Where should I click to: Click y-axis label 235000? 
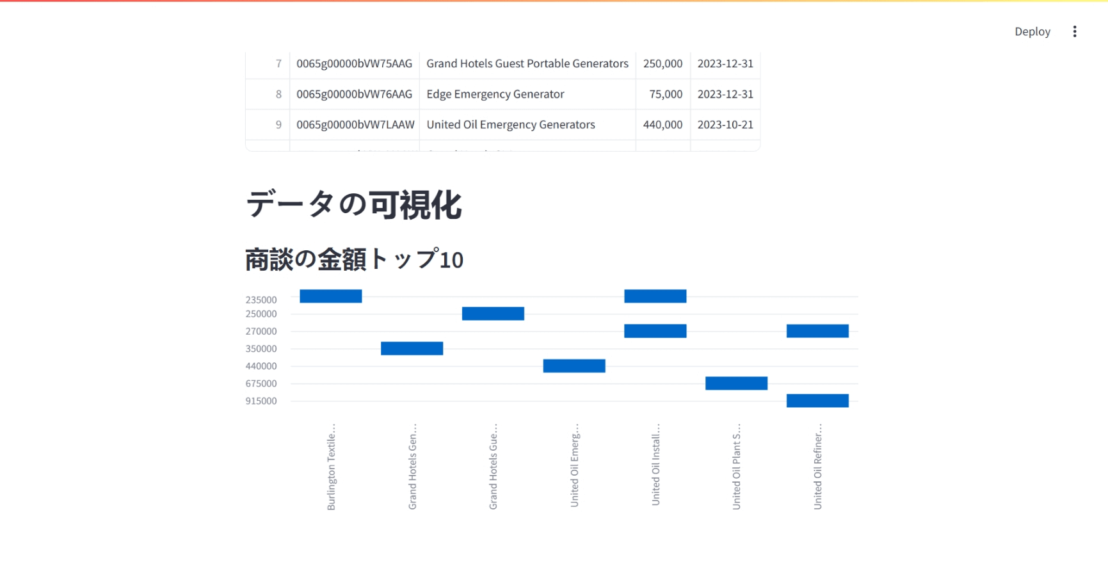pos(261,300)
